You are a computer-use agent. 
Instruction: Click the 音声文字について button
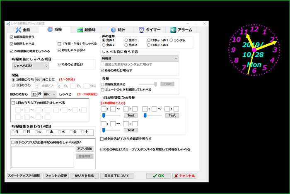117,176
